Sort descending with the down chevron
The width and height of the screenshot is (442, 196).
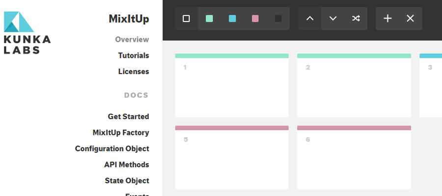tap(333, 19)
